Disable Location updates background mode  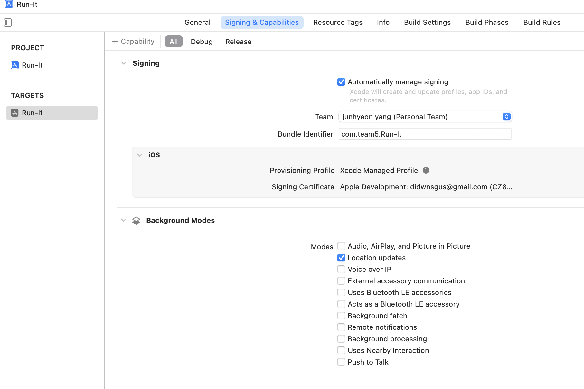tap(341, 258)
